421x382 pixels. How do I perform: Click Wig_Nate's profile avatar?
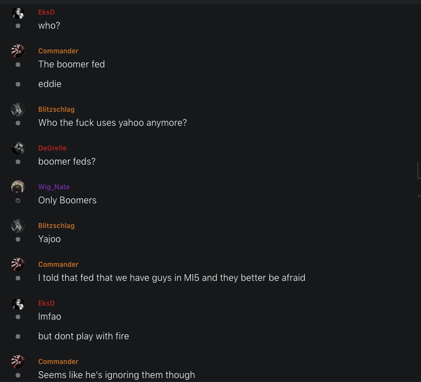(x=18, y=187)
